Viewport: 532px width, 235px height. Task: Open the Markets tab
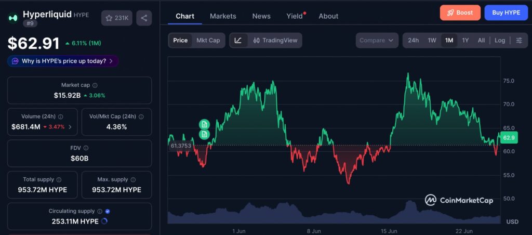point(223,16)
